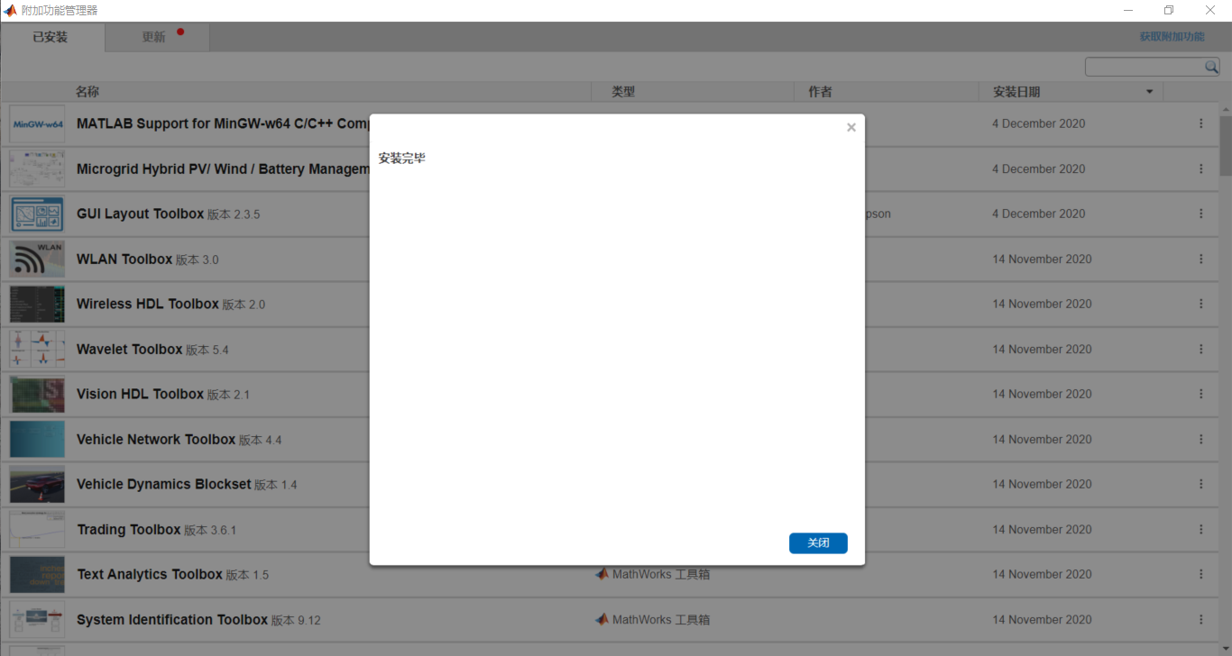Sort by 名称 column header
The height and width of the screenshot is (656, 1232).
[87, 92]
